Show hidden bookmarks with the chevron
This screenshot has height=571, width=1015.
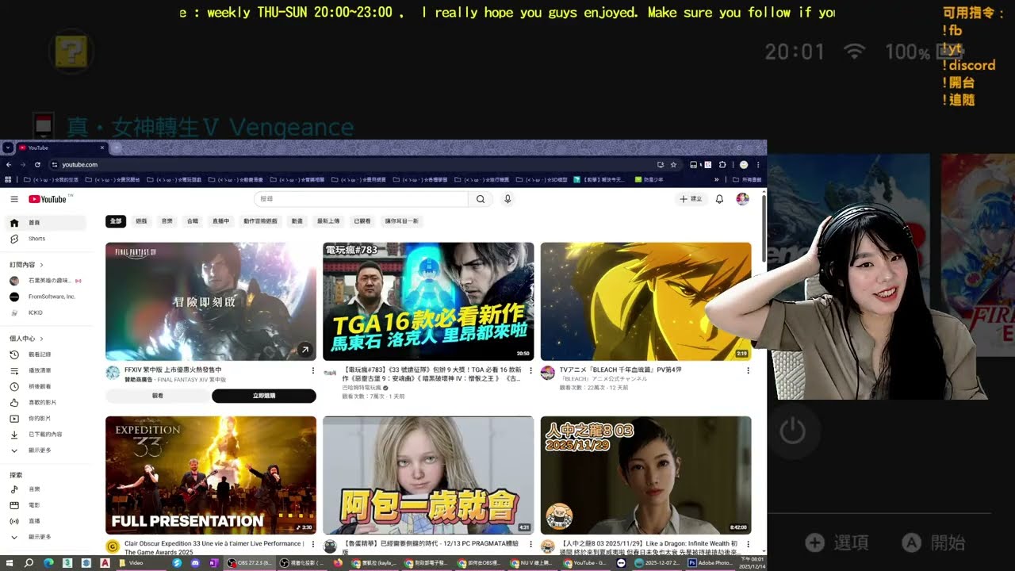[x=716, y=180]
